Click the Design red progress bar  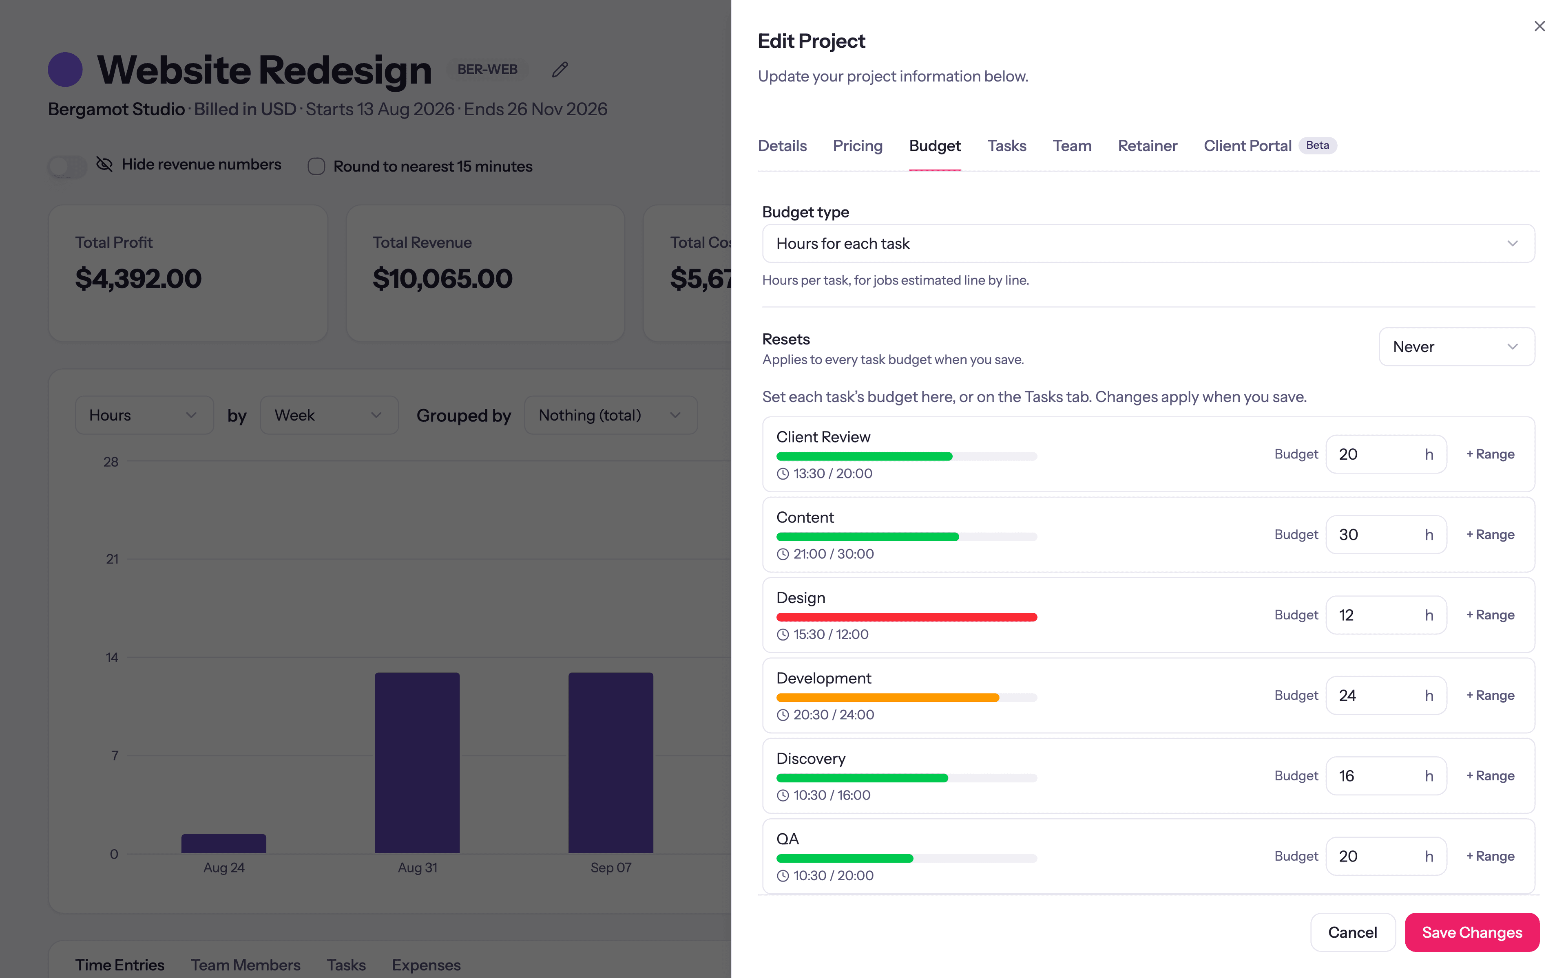(x=907, y=617)
